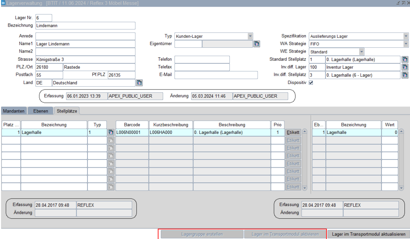The width and height of the screenshot is (410, 239).
Task: Open lookup icon next to Eigentümer field
Action: 256,44
